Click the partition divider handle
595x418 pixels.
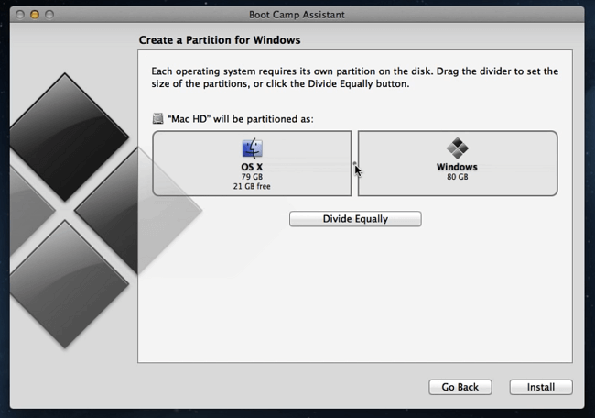(x=354, y=164)
